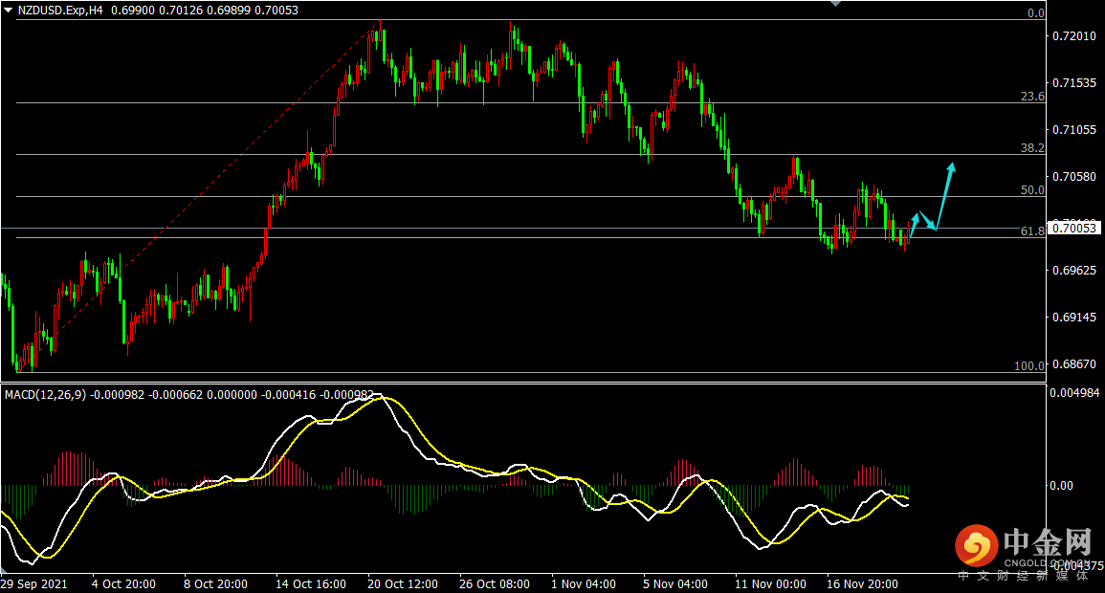This screenshot has height=593, width=1105.
Task: Select the 100.0 Fibonacci level label
Action: click(1029, 366)
